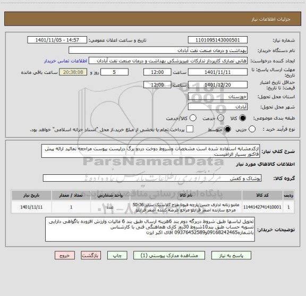The width and height of the screenshot is (306, 296).
Task: Click the خروج exit button
Action: pos(65,256)
